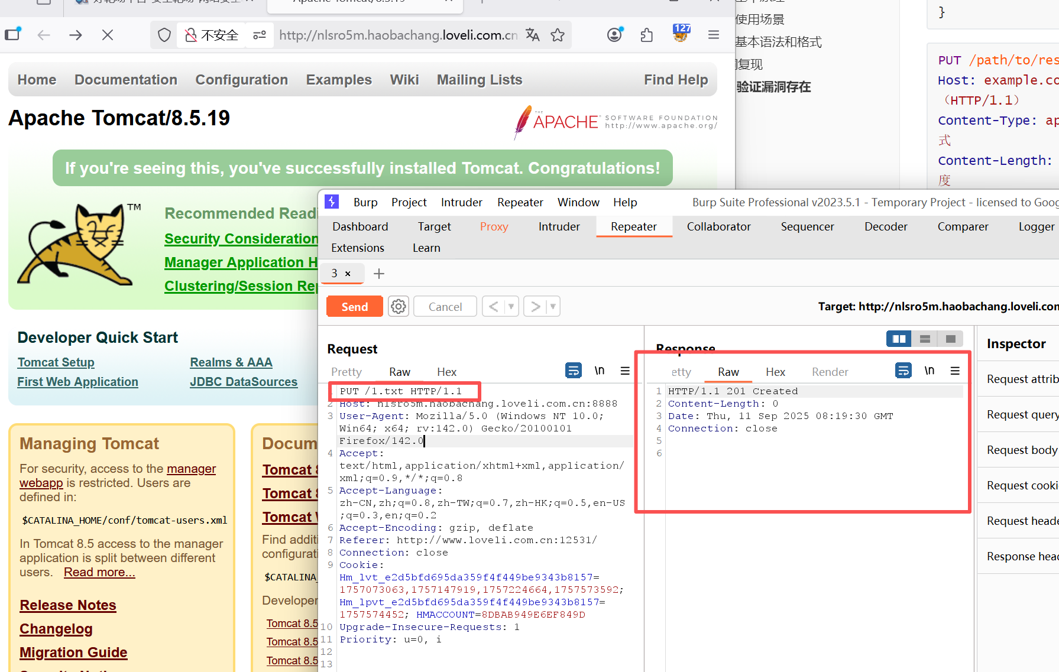This screenshot has width=1059, height=672.
Task: Send the PUT request
Action: [354, 306]
